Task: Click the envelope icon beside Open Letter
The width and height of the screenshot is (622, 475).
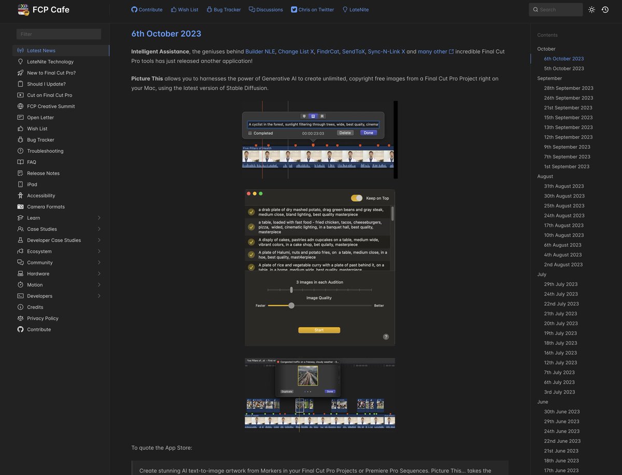Action: tap(20, 117)
